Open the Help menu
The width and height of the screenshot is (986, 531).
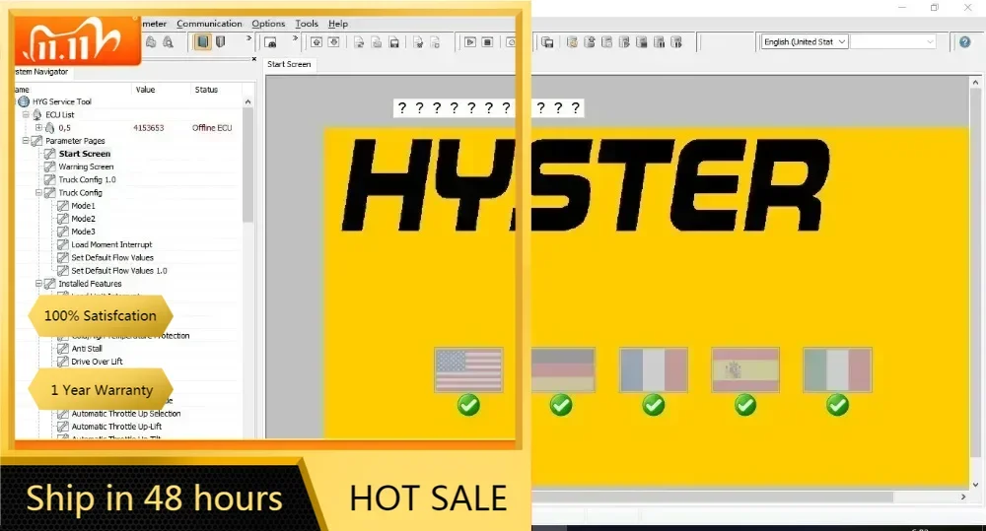(337, 24)
